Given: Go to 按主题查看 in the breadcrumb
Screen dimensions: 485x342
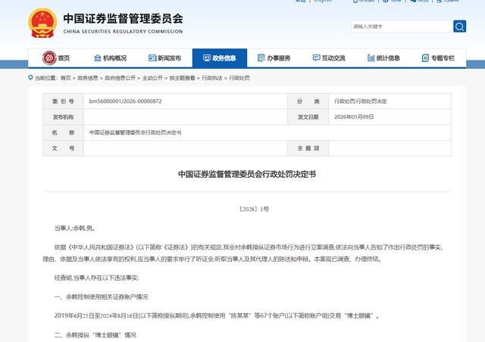Looking at the screenshot, I should [182, 78].
